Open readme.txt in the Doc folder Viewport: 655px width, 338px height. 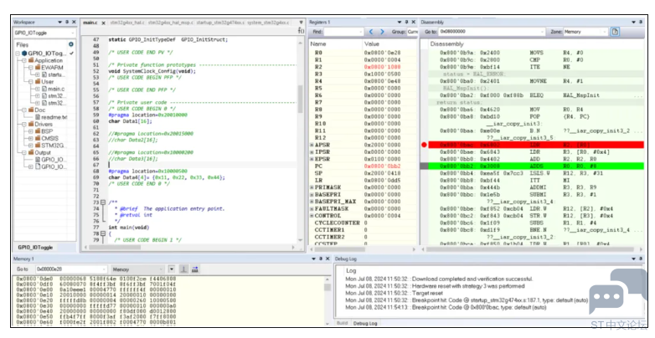[54, 117]
